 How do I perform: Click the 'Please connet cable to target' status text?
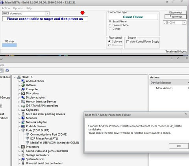(45, 19)
